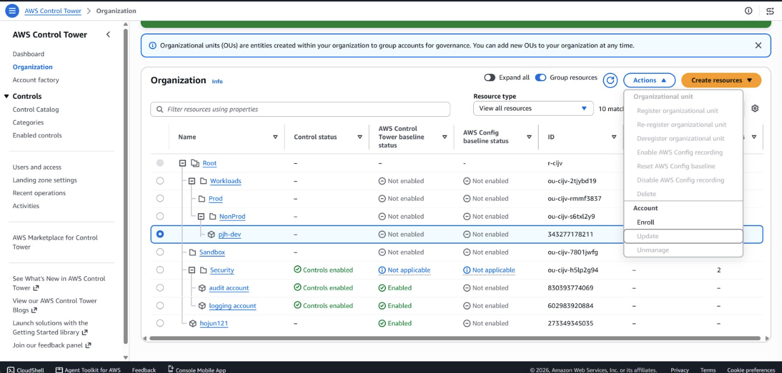Open Cookie preferences in footer
Image resolution: width=782 pixels, height=373 pixels.
[x=751, y=370]
